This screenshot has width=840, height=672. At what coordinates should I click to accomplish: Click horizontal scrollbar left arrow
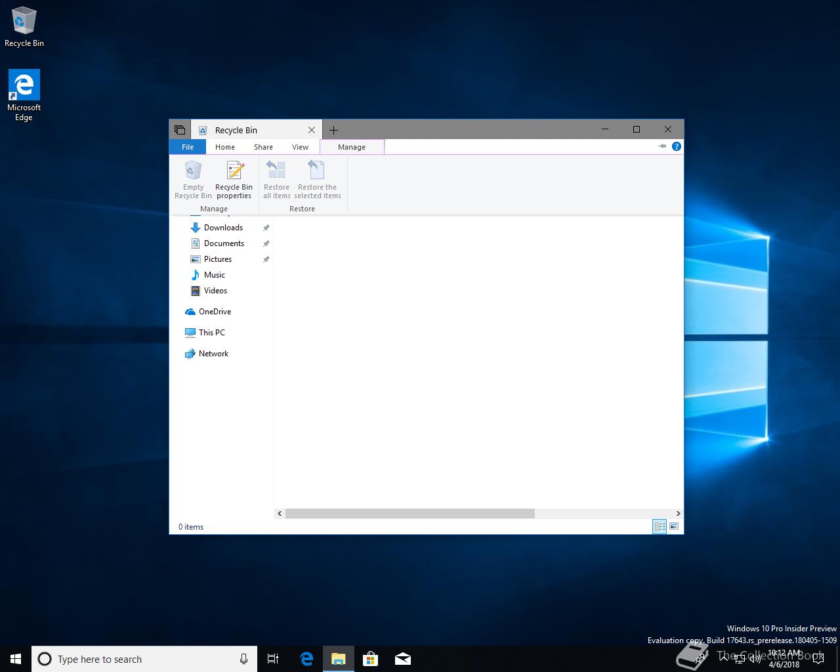(280, 513)
